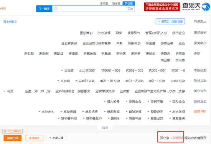This screenshot has height=144, width=211.
Task: Open the 参保人数 dropdown
Action: (112, 101)
